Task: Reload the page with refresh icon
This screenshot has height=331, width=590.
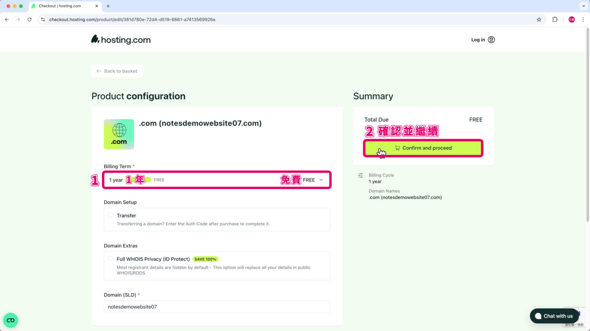Action: 29,20
